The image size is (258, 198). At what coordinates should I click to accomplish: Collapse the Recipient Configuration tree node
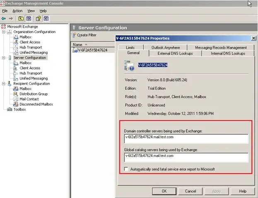(3, 84)
